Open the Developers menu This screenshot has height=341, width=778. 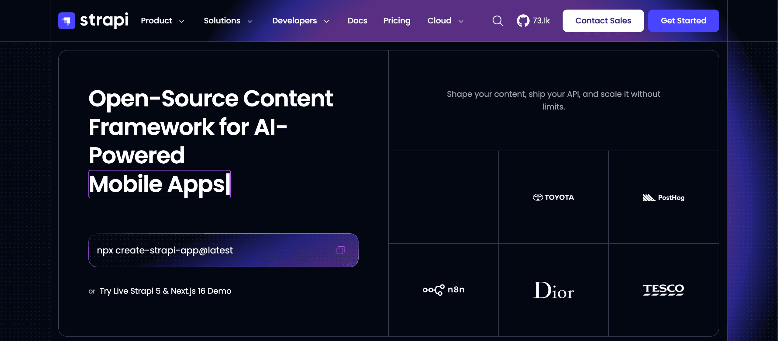click(294, 21)
